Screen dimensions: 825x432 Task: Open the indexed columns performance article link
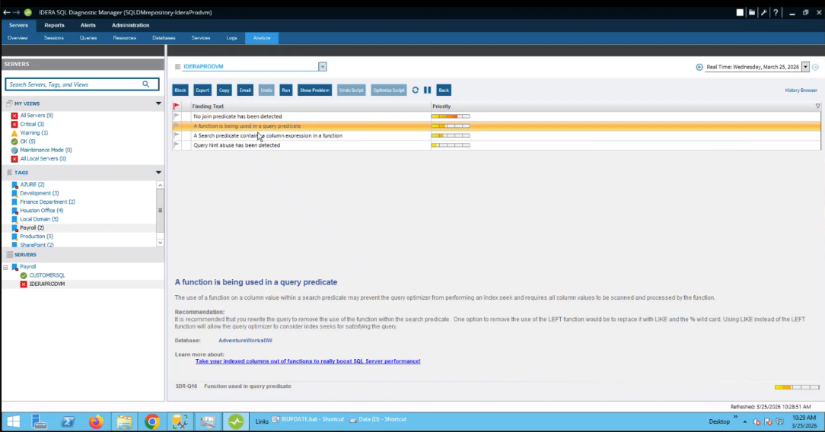[x=307, y=361]
